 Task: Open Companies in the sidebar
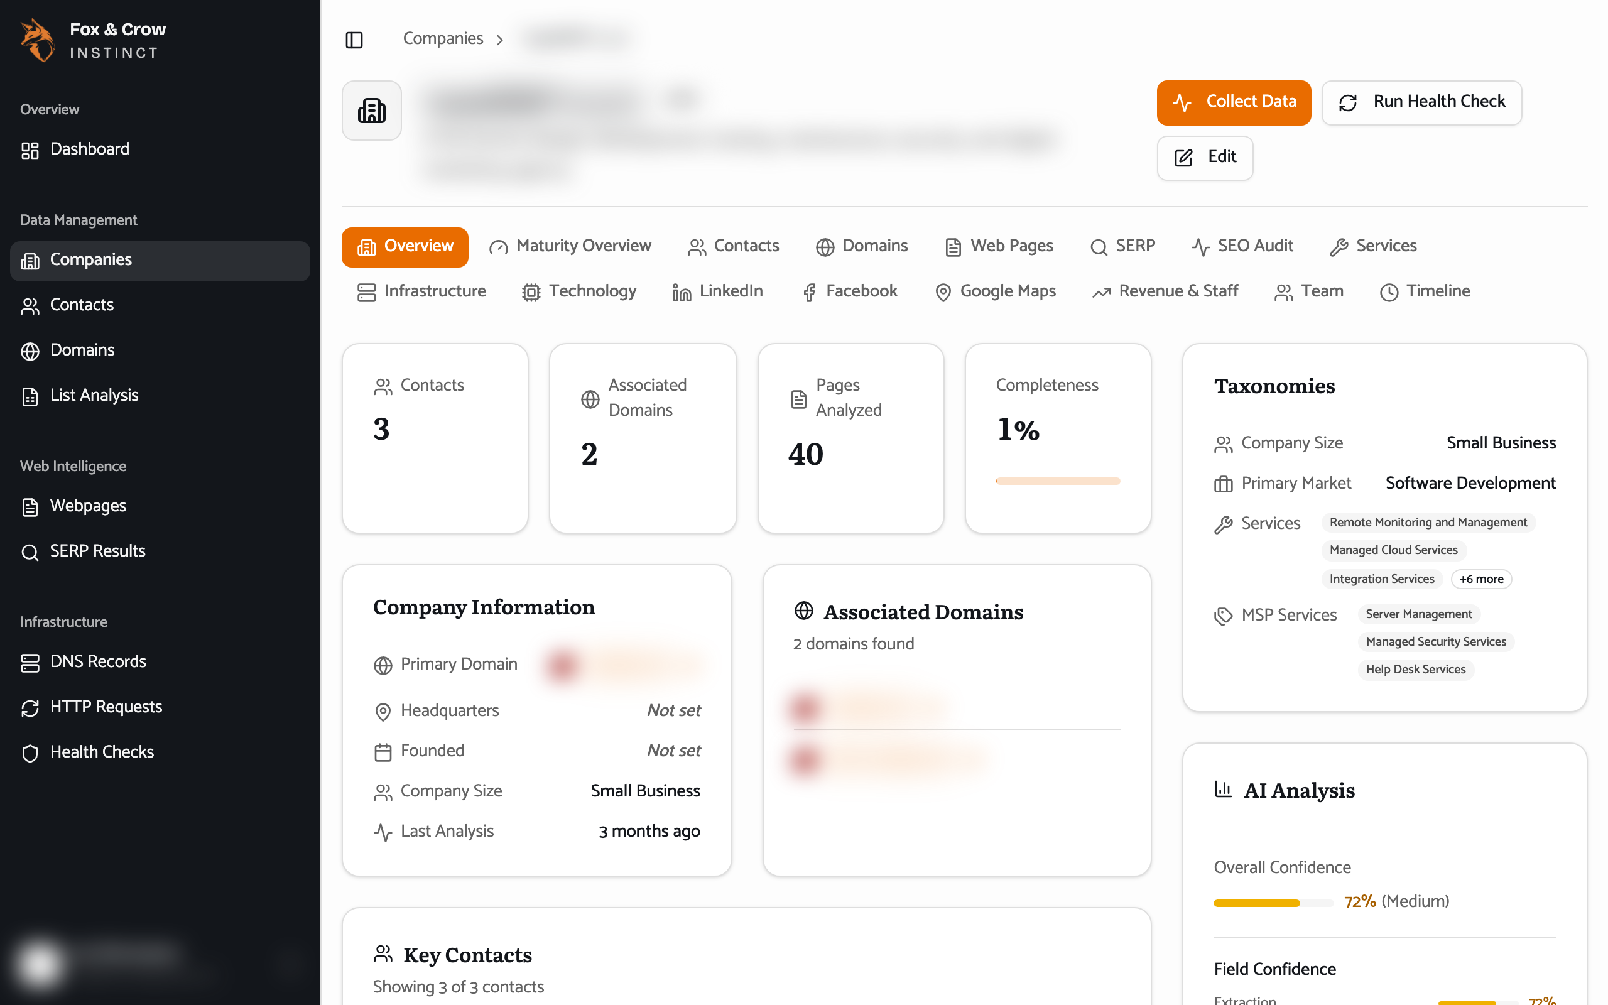pos(160,260)
